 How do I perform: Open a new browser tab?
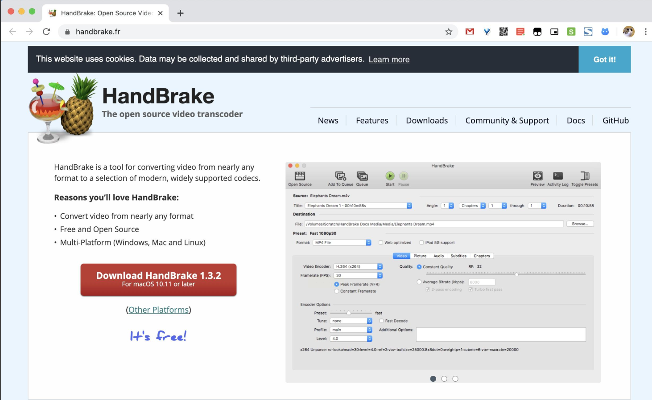pos(180,13)
